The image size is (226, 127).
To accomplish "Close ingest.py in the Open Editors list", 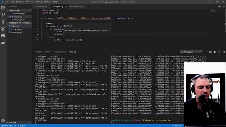I will [x=10, y=17].
